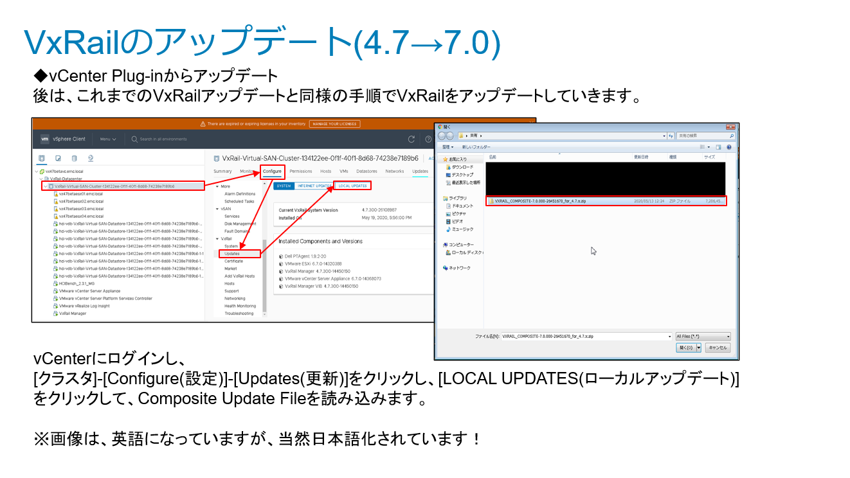Click the license warning triangle icon

(203, 124)
